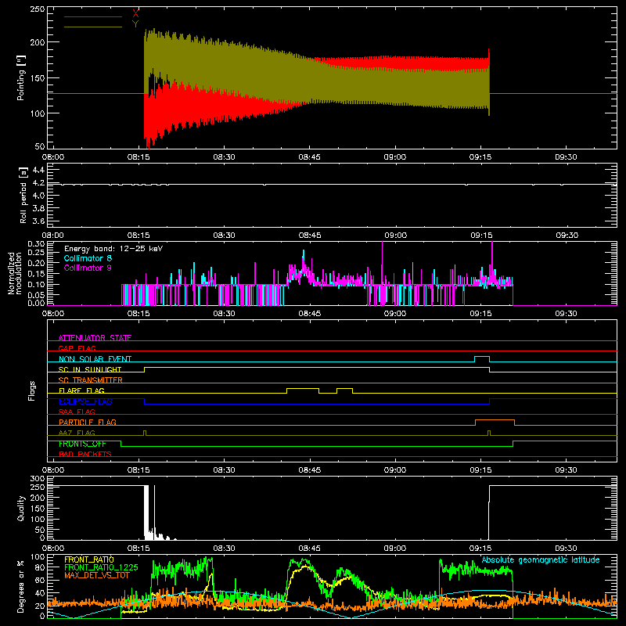Click the 250 tick on the Pointing axis
Viewport: 626px width, 626px height.
[38, 9]
